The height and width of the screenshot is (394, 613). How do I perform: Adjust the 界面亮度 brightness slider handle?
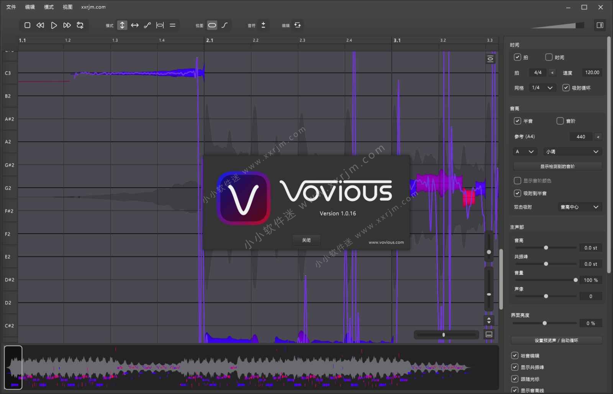pyautogui.click(x=544, y=323)
